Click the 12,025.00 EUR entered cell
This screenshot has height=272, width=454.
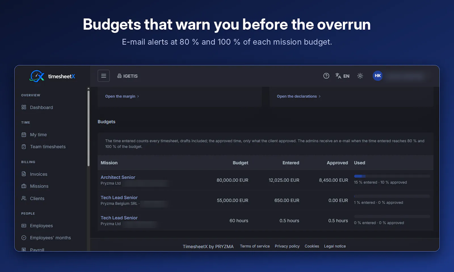coord(284,180)
